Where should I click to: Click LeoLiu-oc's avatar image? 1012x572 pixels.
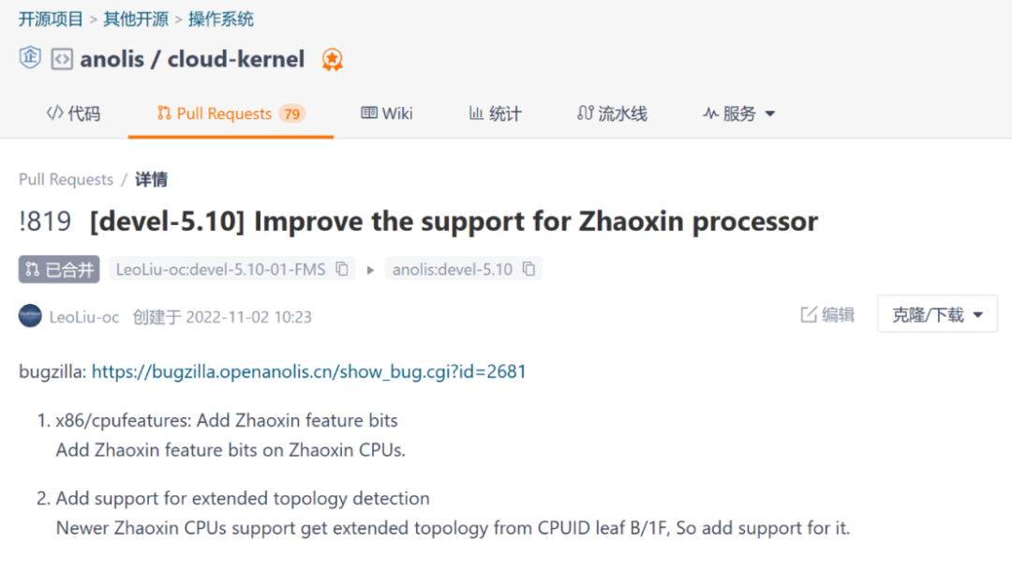(30, 316)
